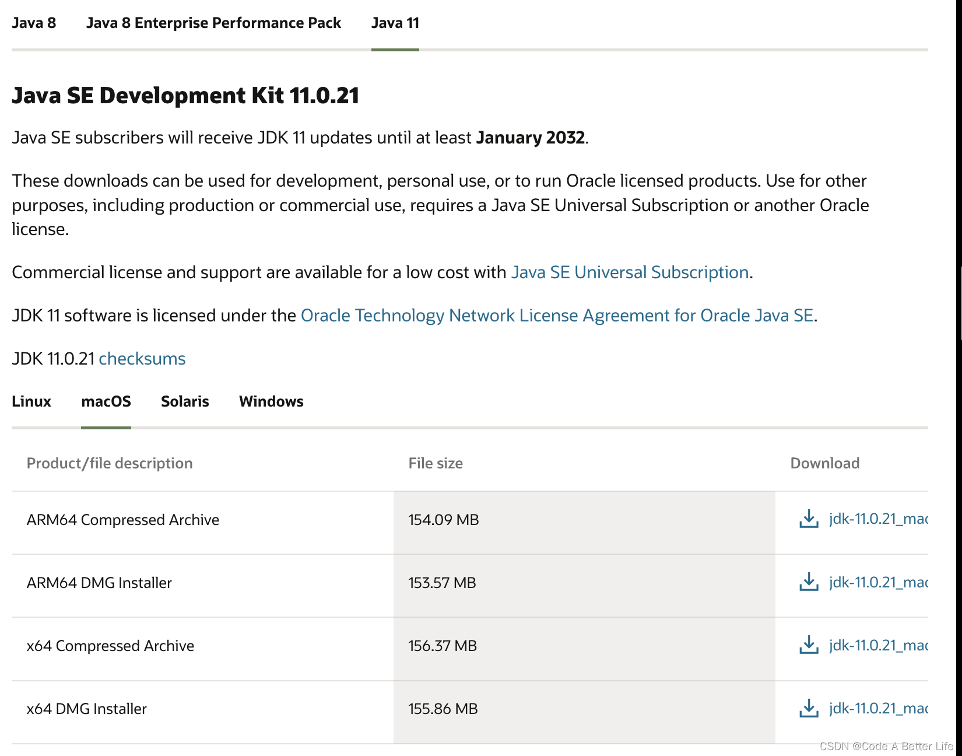Download jdk-11.0.21 link in x64 Compressed Archive row
The height and width of the screenshot is (756, 962).
click(x=879, y=645)
